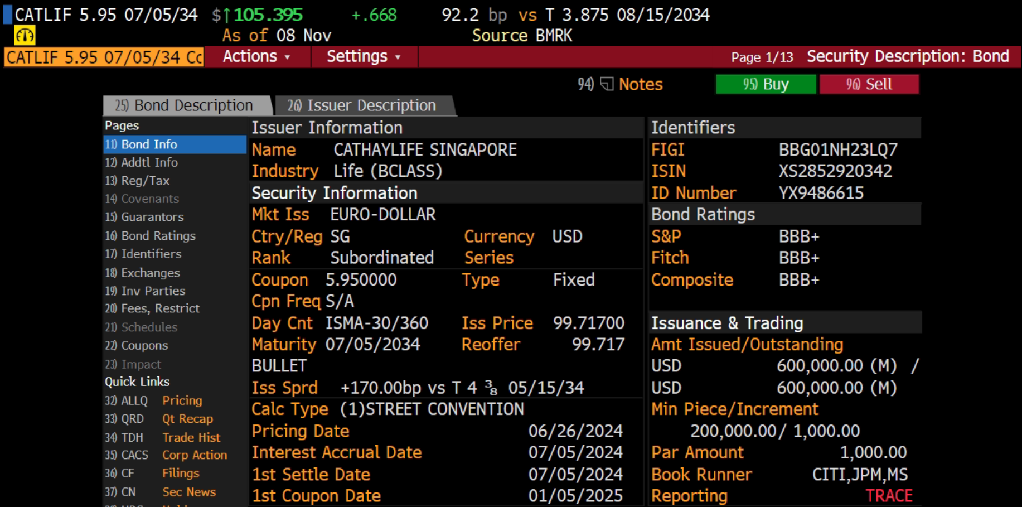Click the CATLIF 5.95 07/05/34 security field
Screen dimensions: 1022x507
tap(104, 57)
